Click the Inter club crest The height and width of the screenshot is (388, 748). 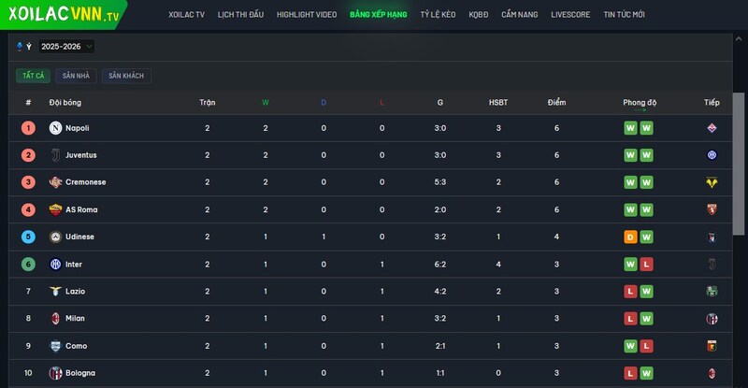point(55,264)
